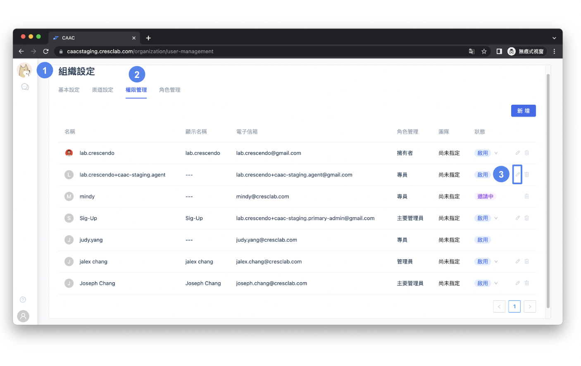Expand status dropdown for lab.crescendo owner

[496, 153]
